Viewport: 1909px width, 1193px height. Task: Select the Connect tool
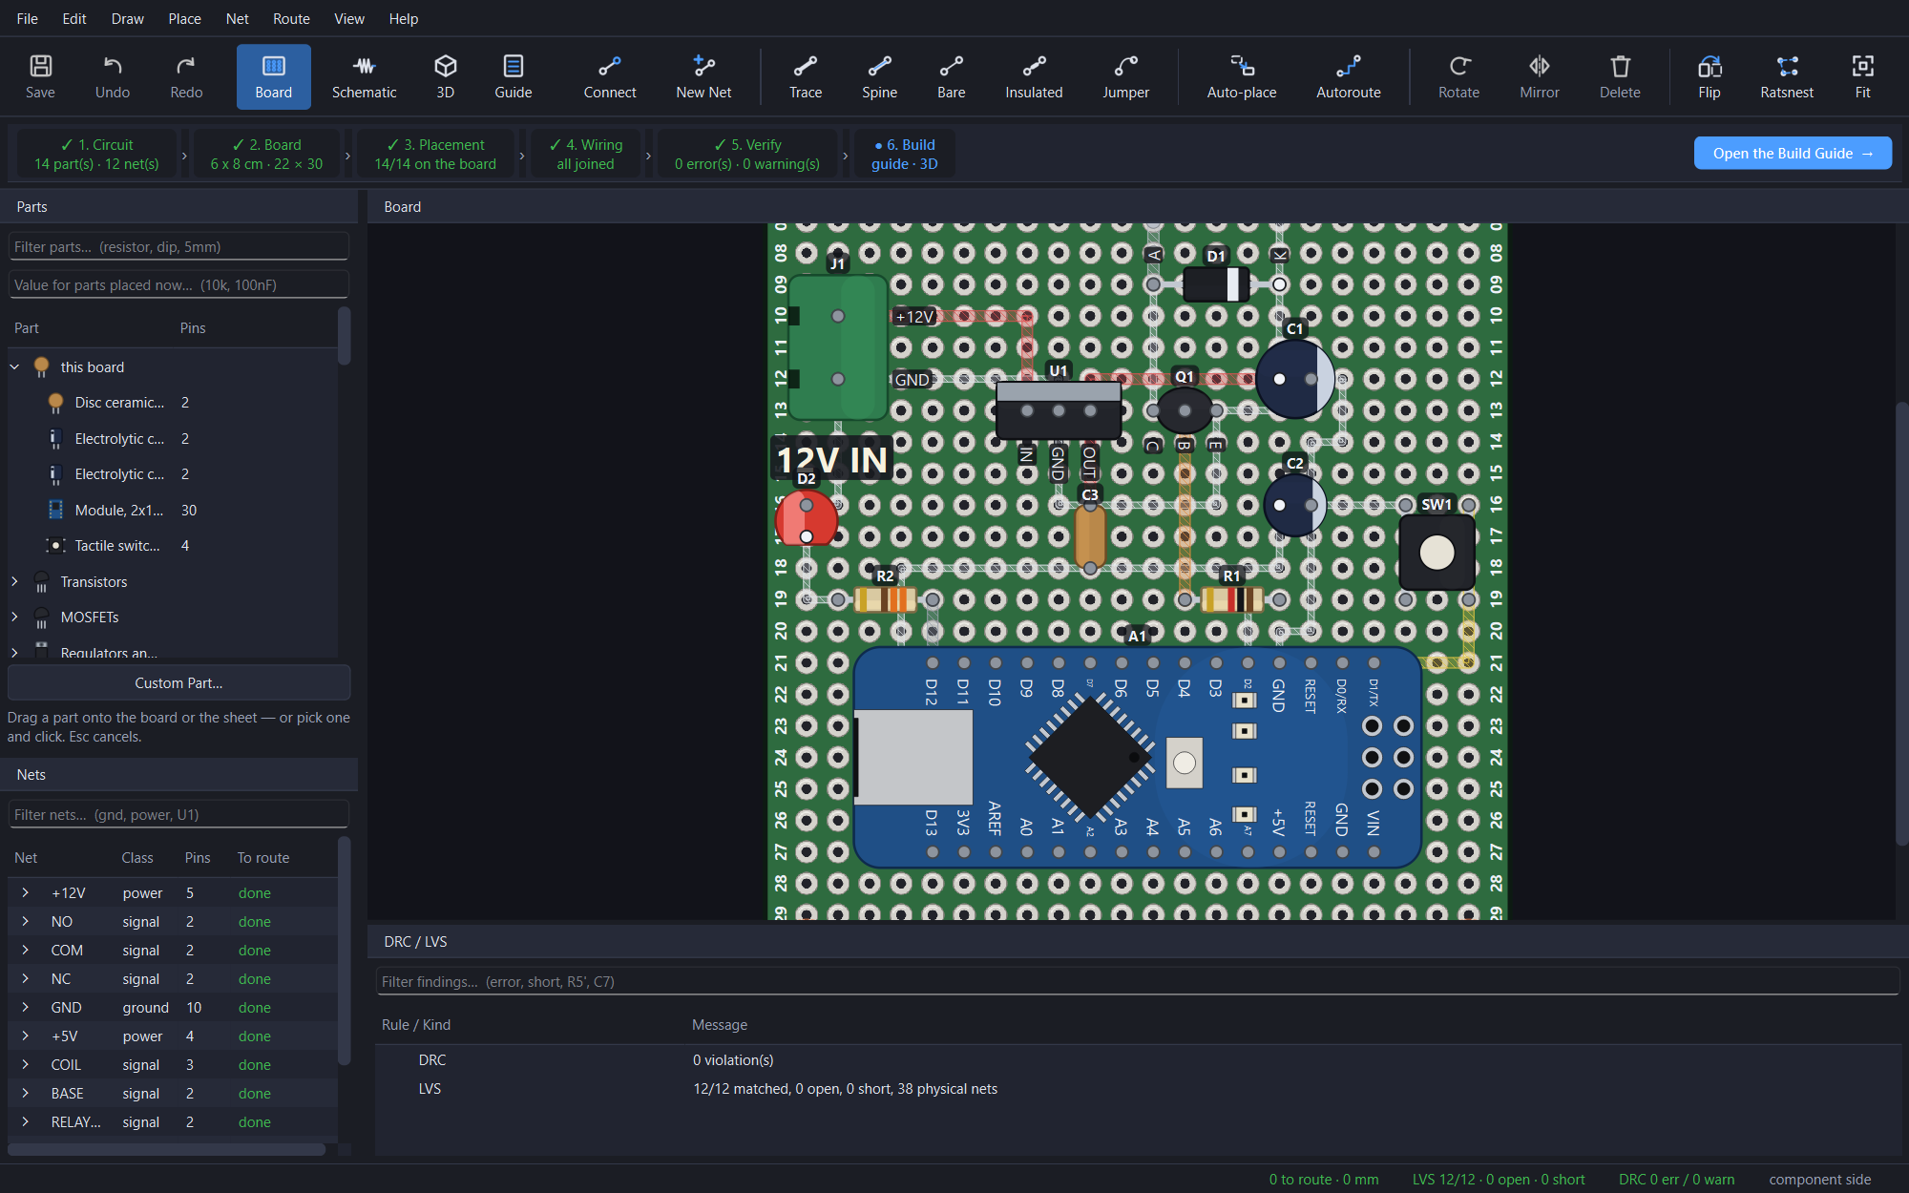(x=610, y=76)
